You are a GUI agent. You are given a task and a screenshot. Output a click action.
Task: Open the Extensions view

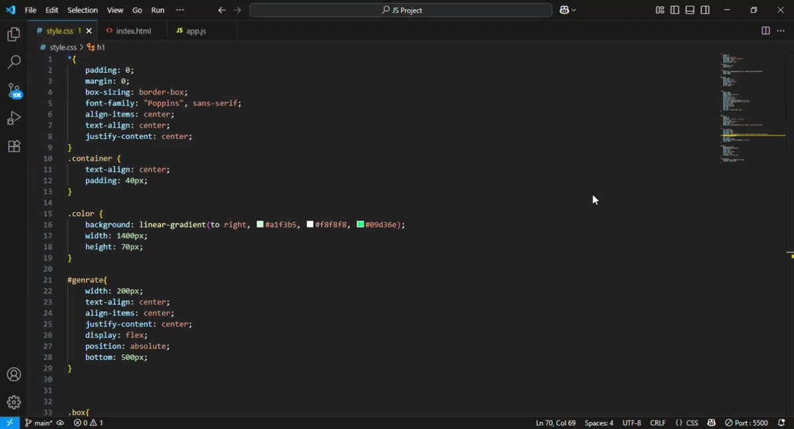point(14,146)
